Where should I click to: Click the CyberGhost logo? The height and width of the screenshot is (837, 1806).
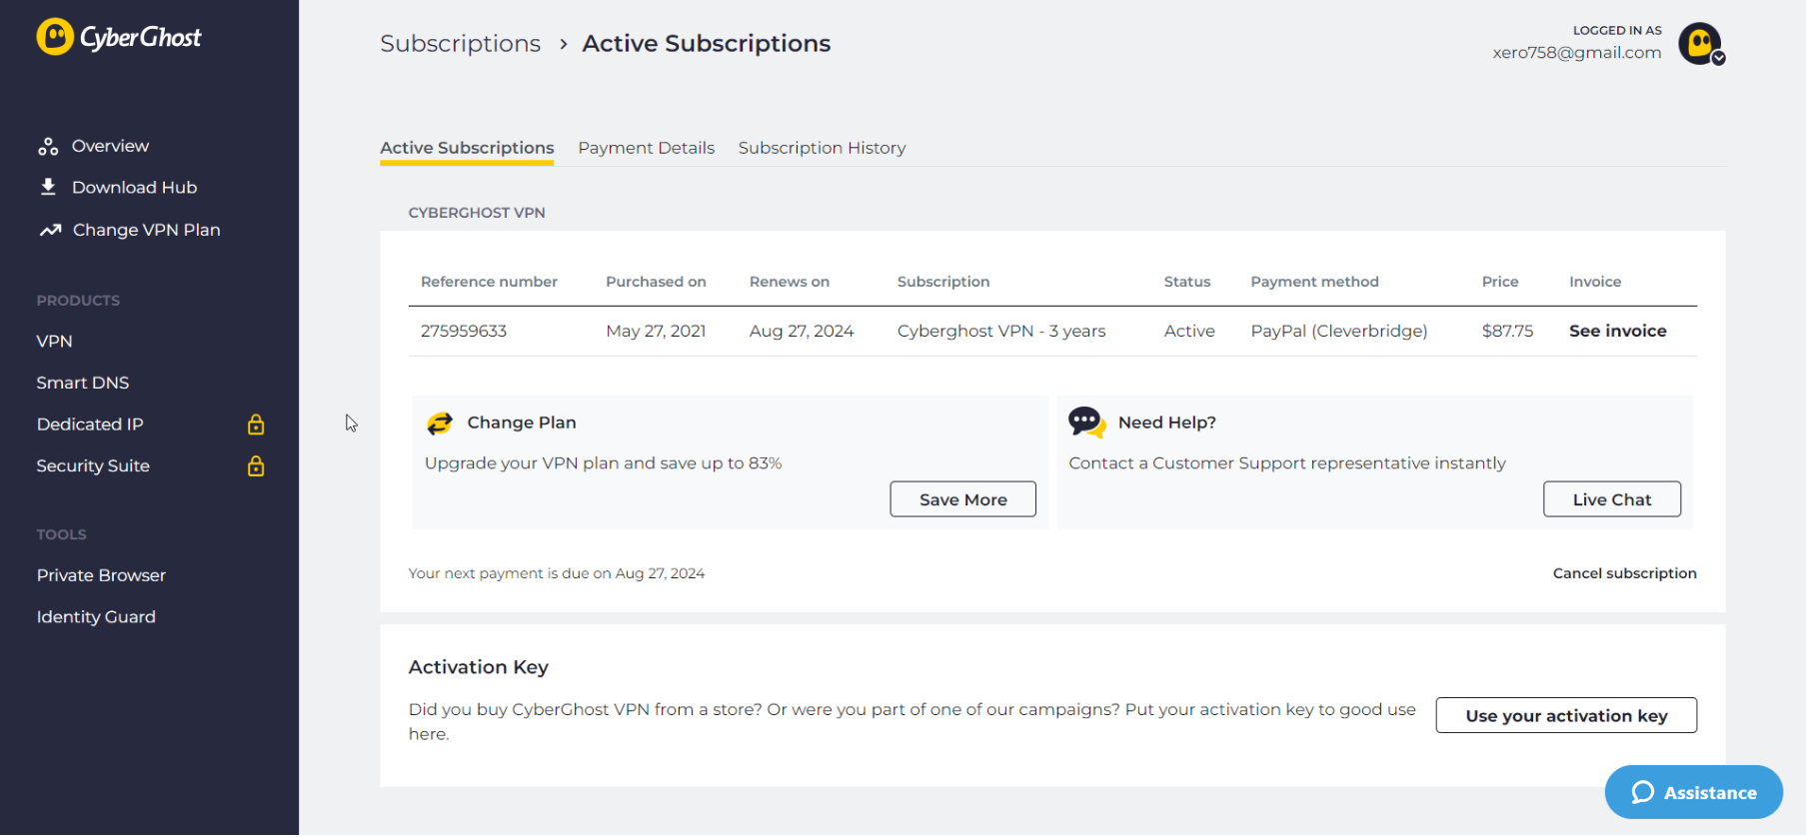(119, 37)
